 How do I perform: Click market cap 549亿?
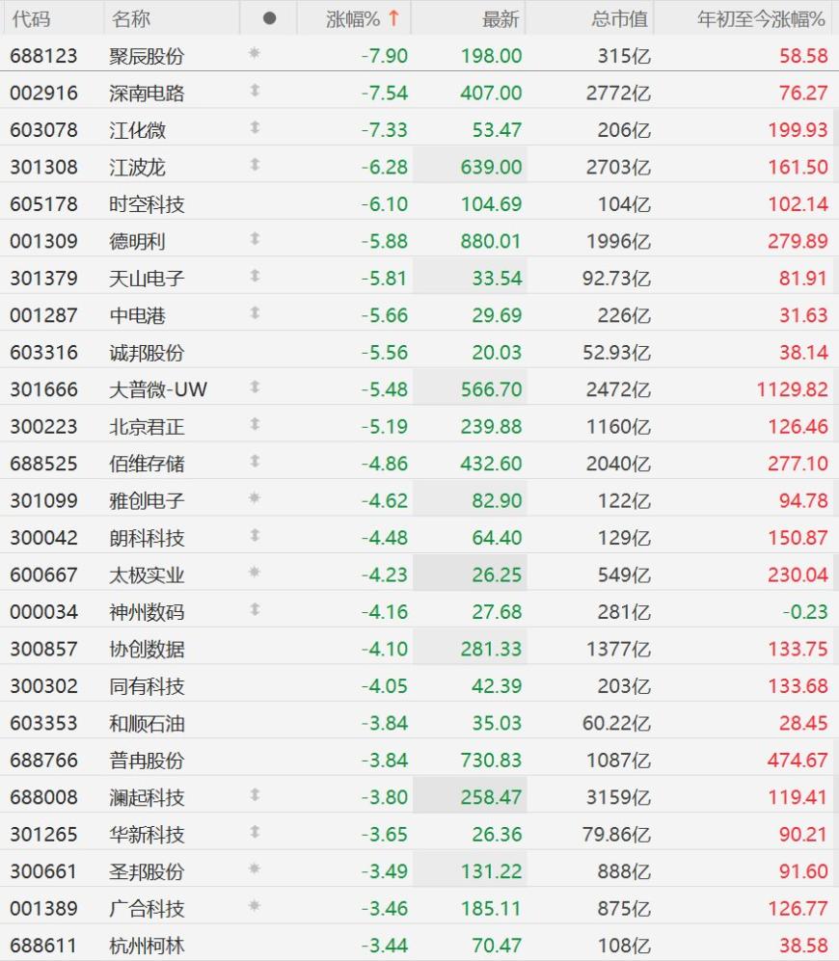coord(624,574)
